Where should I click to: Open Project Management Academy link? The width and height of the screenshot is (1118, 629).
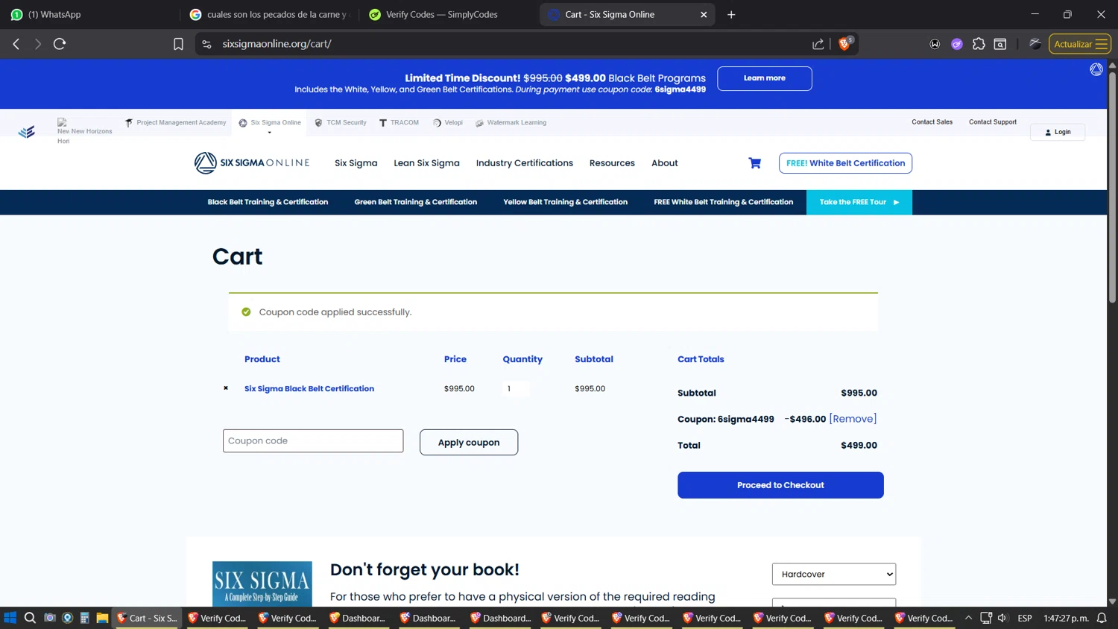click(x=175, y=123)
